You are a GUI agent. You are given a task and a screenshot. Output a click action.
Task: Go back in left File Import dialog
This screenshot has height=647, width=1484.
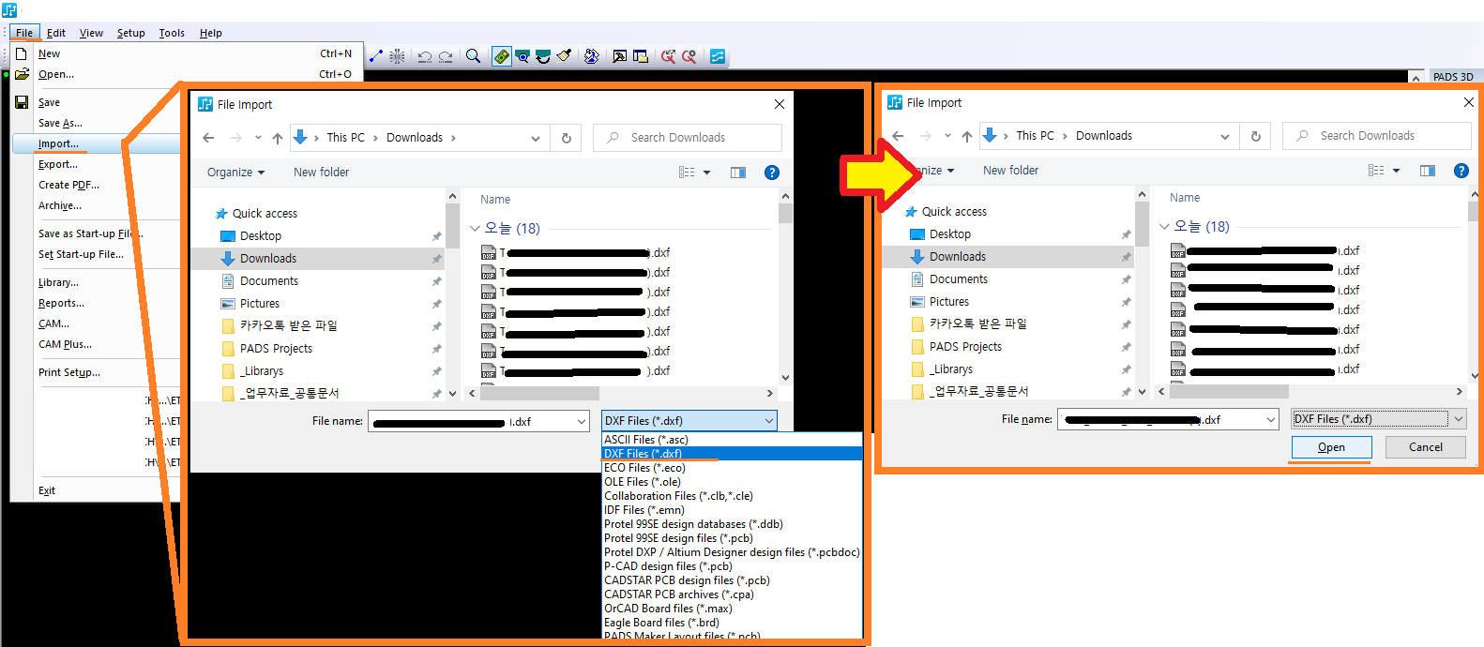pos(208,138)
